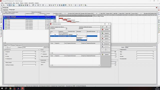This screenshot has height=90, width=160.
Task: Open the Редактирование menu
Action: (8, 3)
